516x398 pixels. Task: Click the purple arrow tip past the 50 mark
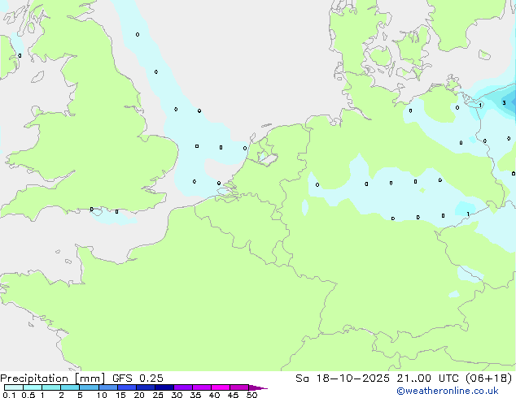pos(258,387)
